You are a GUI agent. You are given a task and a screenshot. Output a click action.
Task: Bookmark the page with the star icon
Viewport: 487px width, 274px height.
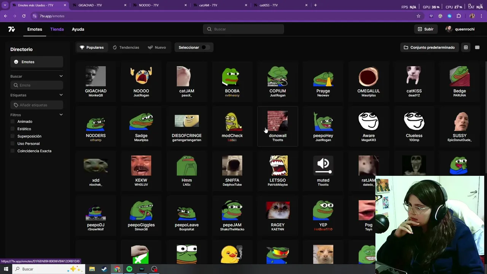coord(419,16)
